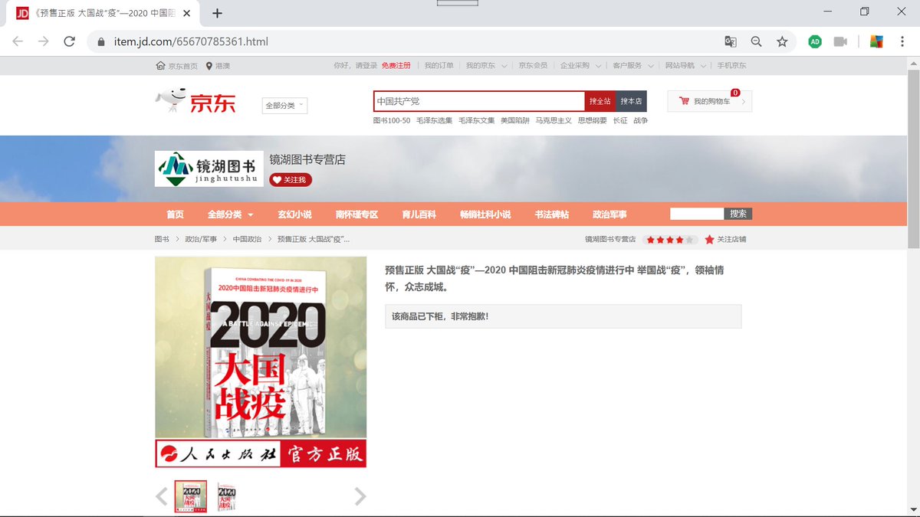Click the red 搜全站 button
This screenshot has height=517, width=920.
[600, 101]
